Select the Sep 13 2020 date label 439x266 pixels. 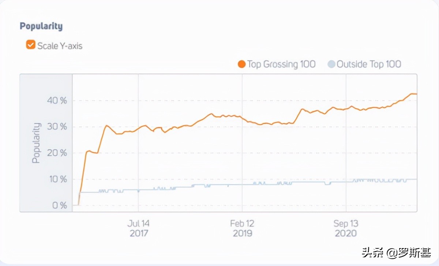tap(346, 228)
